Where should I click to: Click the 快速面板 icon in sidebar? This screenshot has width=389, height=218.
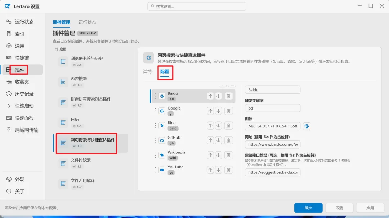9,118
